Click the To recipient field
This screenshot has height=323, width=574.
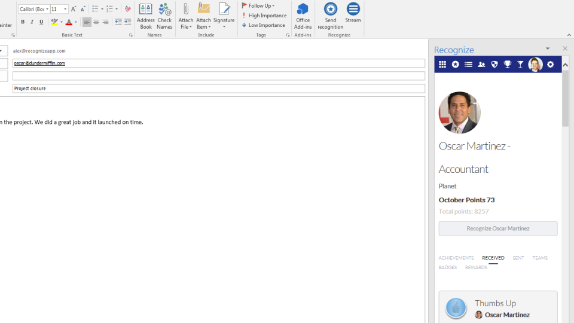pyautogui.click(x=219, y=63)
